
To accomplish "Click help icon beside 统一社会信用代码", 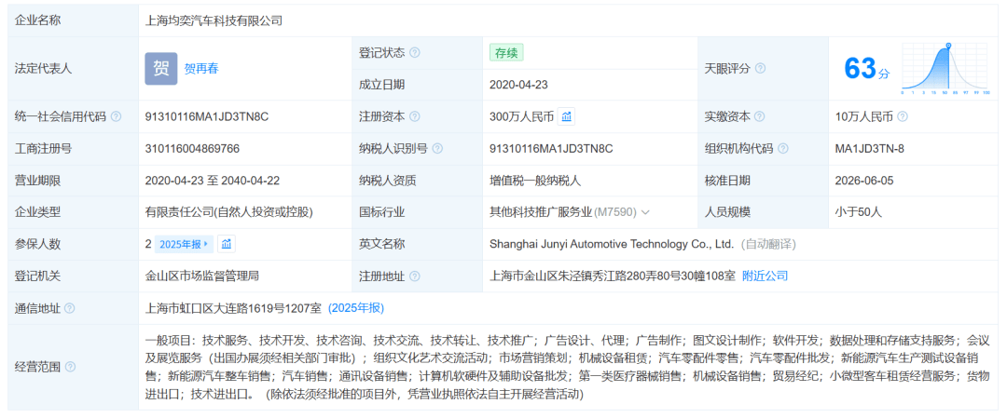I will coord(116,116).
